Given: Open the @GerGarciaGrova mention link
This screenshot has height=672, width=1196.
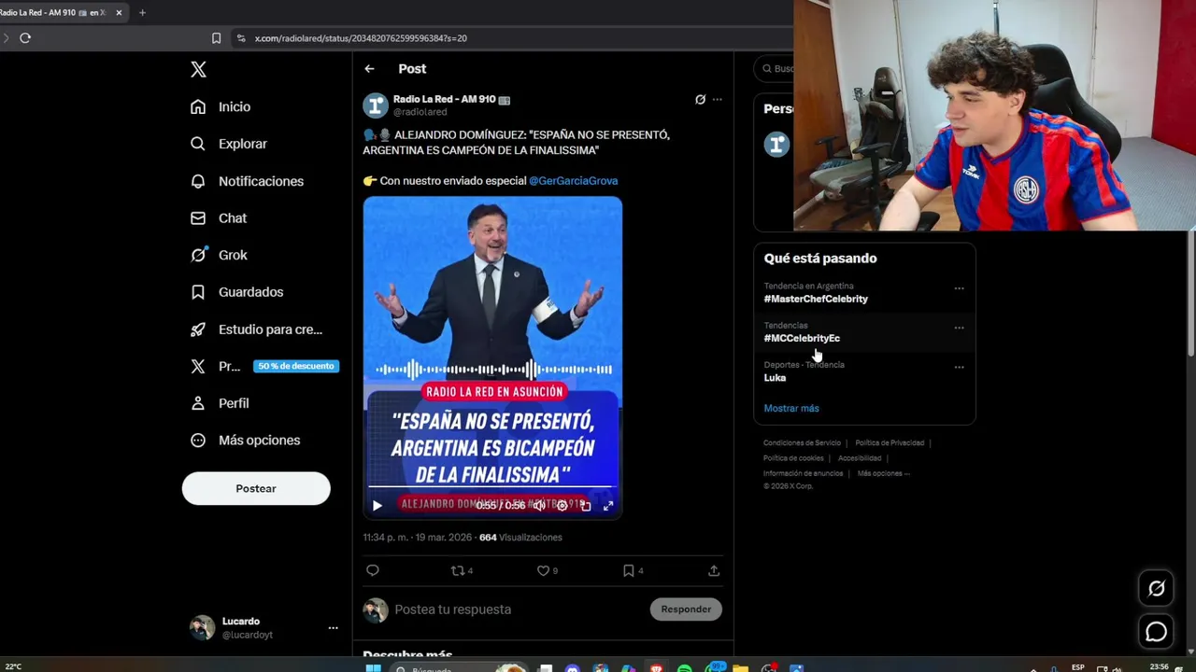Looking at the screenshot, I should tap(573, 181).
